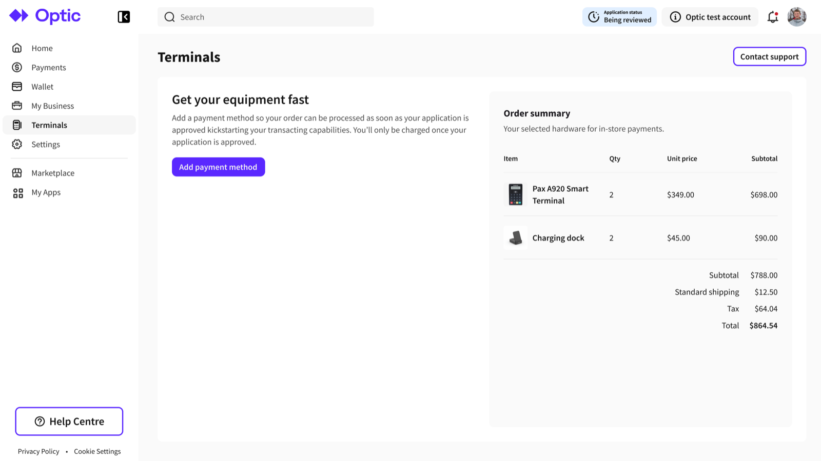Click the $349.00 unit price
Screen dimensions: 821x461
[x=680, y=195]
